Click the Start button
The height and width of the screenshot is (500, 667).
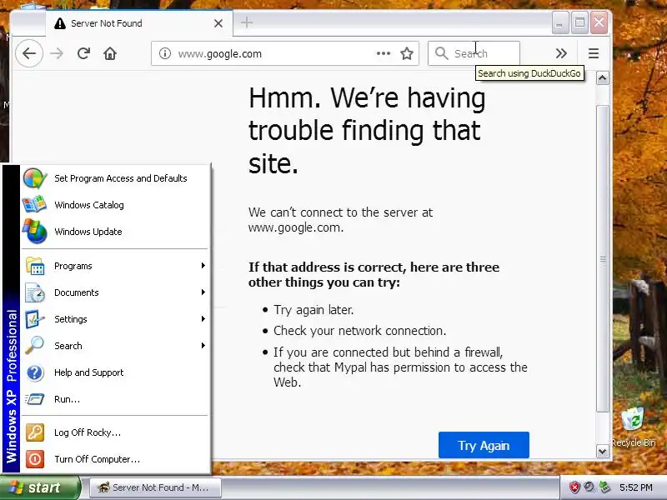tap(39, 487)
